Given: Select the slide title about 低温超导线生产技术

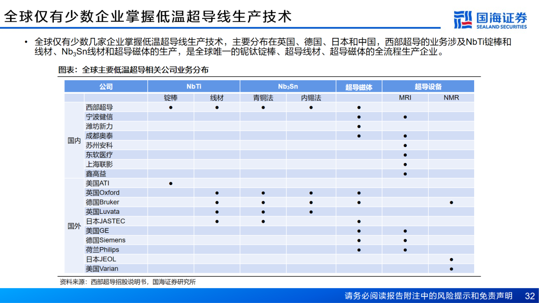Looking at the screenshot, I should pos(148,16).
